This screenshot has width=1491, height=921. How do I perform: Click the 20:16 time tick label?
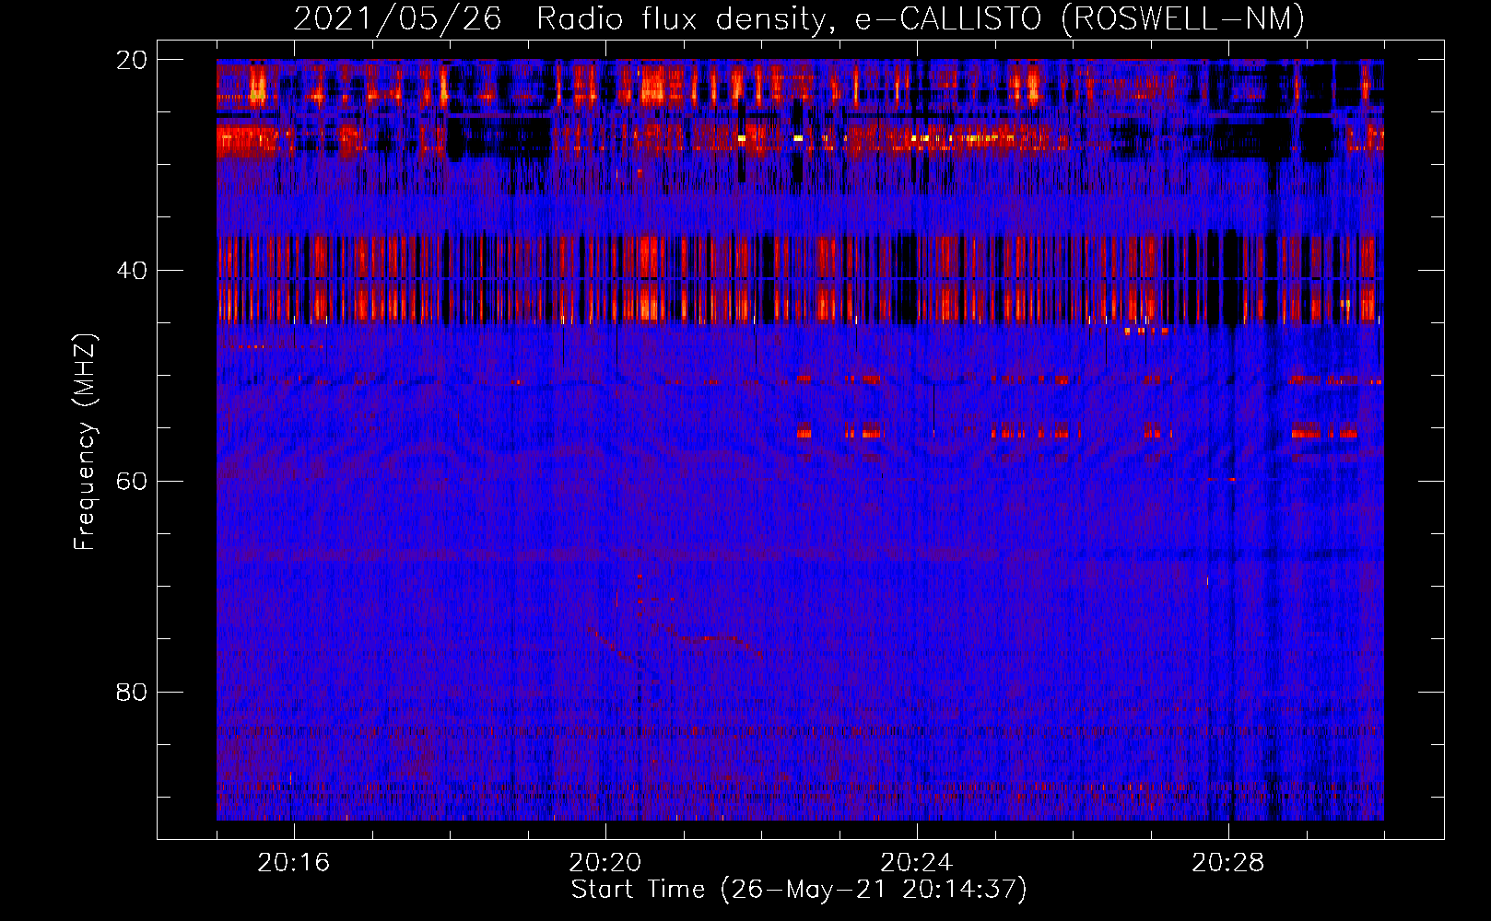[294, 863]
